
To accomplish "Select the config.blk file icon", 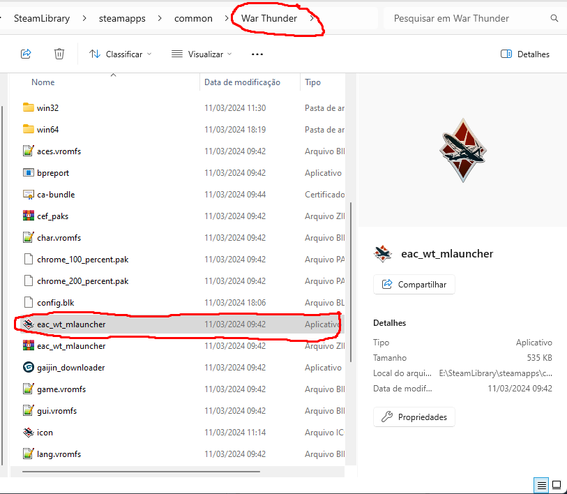I will tap(28, 303).
